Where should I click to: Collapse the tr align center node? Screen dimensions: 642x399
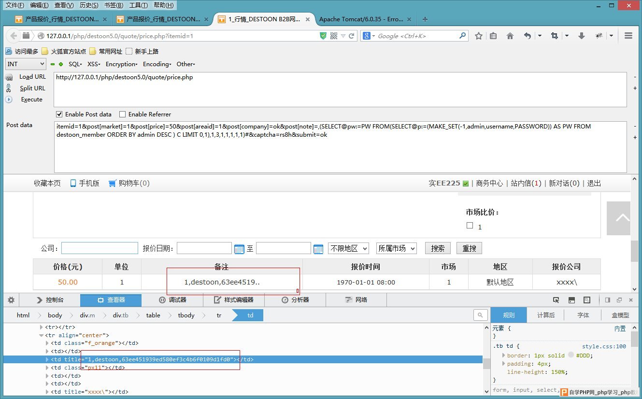[x=42, y=335]
